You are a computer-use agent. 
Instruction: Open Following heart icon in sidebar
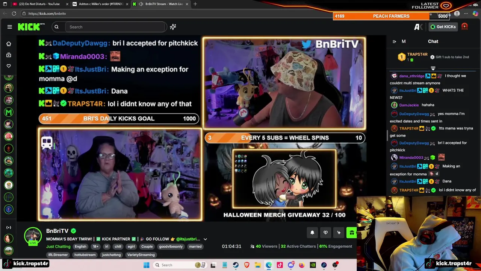click(x=9, y=66)
